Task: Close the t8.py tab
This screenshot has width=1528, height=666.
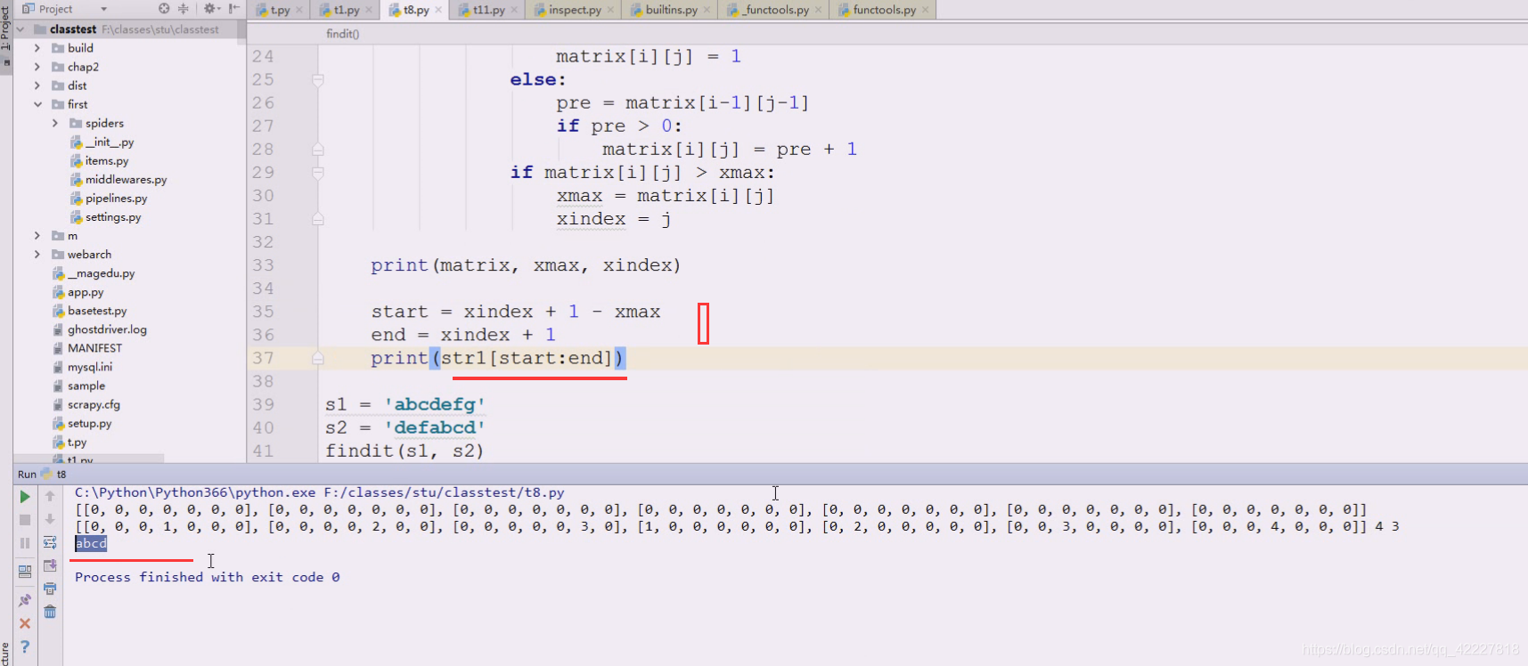Action: 438,10
